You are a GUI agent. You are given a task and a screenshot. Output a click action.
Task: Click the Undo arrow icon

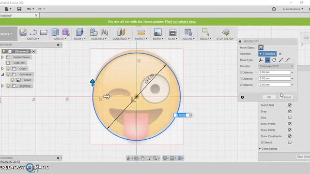29,9
